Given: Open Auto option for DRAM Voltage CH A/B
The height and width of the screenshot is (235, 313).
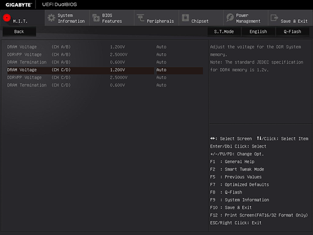Looking at the screenshot, I should click(x=161, y=47).
